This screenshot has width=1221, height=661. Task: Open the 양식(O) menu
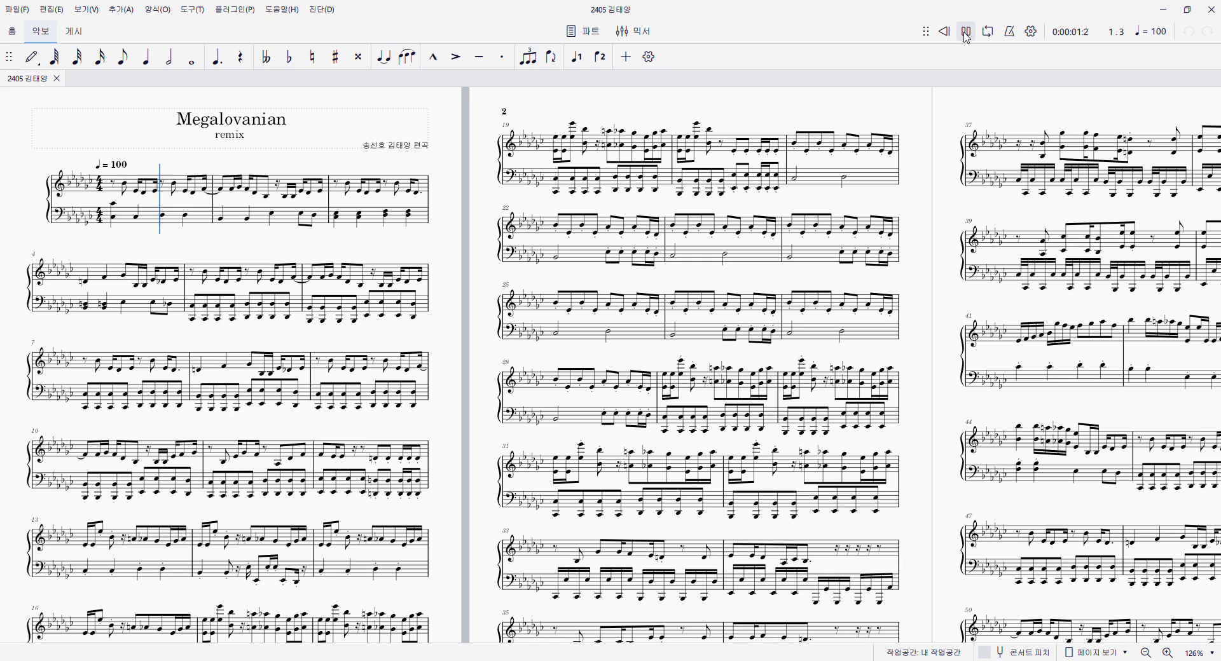(x=157, y=10)
